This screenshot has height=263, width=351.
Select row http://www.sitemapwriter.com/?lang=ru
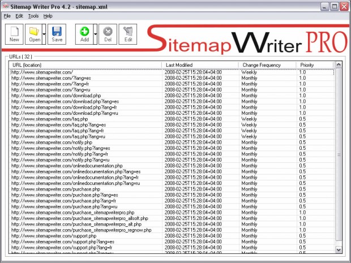pyautogui.click(x=172, y=90)
